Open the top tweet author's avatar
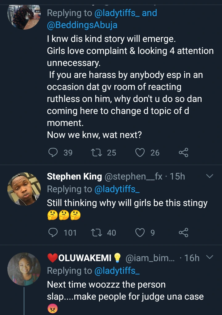This screenshot has width=222, height=315. pos(24,15)
